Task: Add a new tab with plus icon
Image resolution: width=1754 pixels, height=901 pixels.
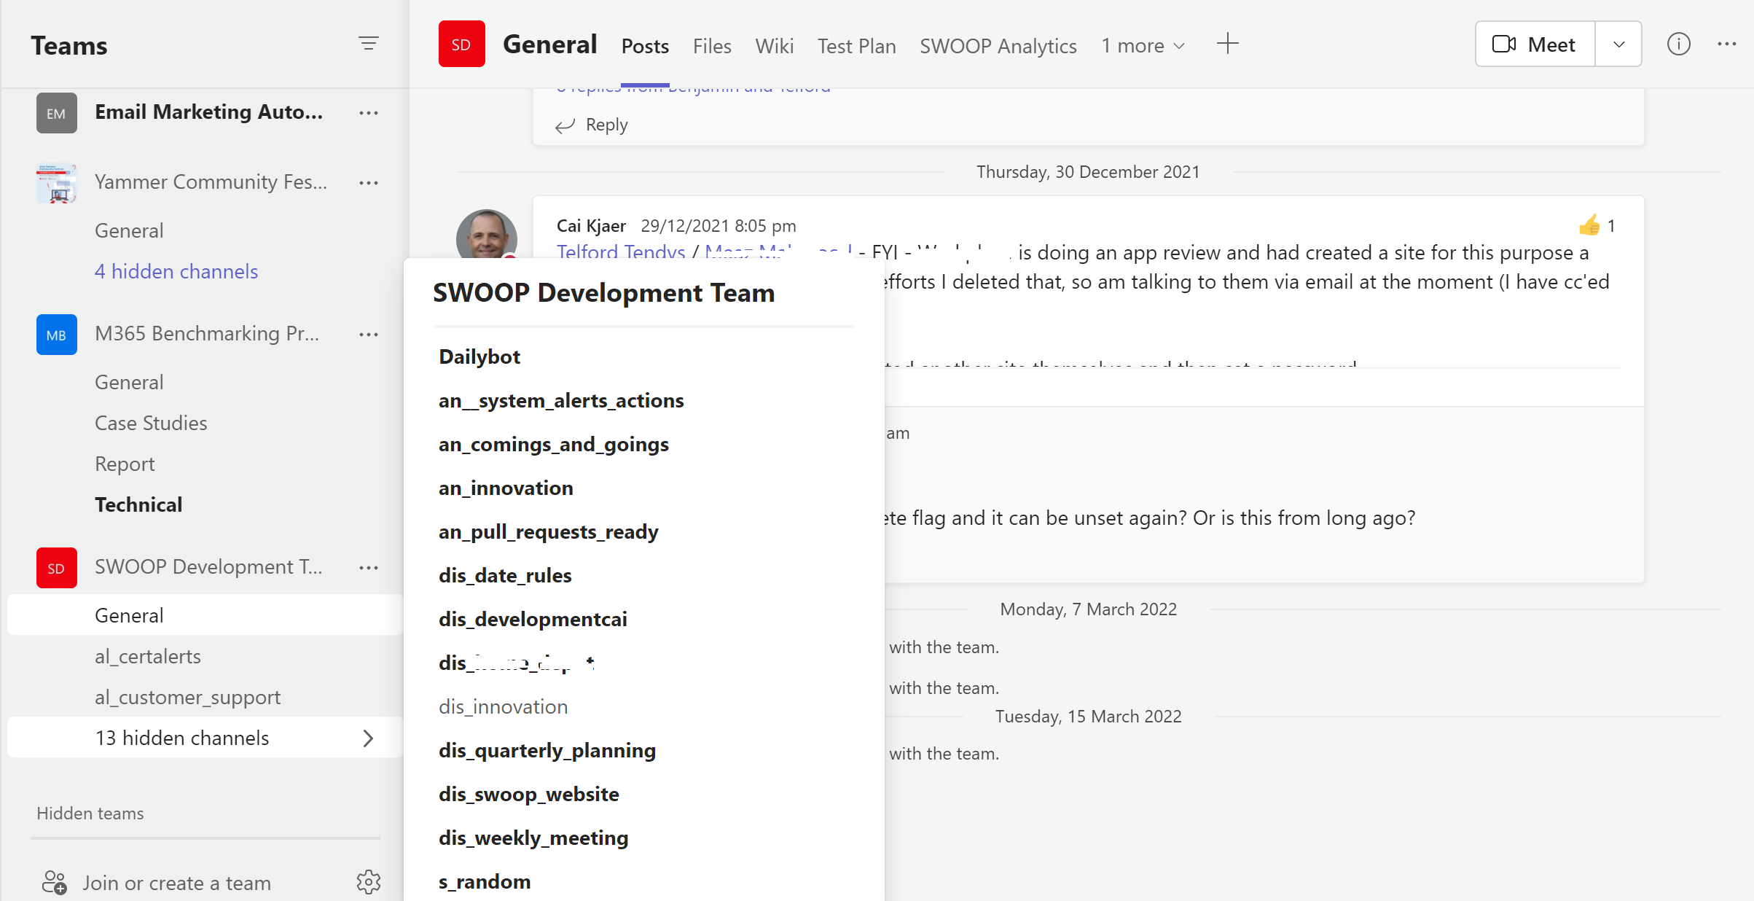Action: coord(1228,44)
